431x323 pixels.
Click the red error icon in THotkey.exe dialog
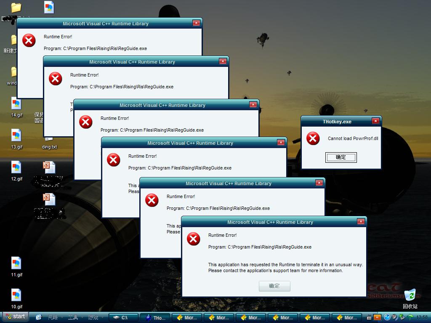[x=313, y=138]
